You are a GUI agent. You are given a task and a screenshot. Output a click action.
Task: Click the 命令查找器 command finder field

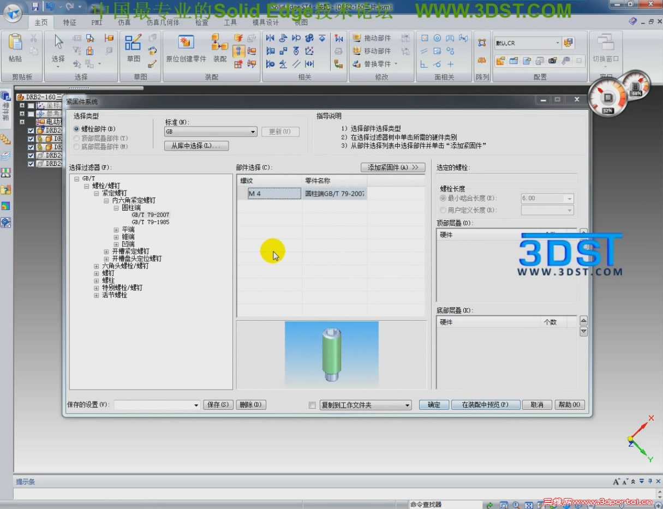[445, 505]
